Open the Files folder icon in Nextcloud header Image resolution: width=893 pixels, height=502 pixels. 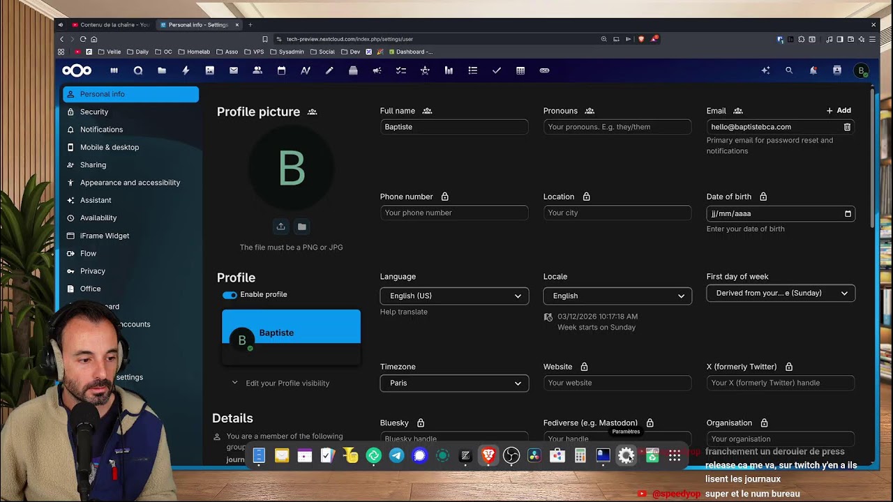162,70
